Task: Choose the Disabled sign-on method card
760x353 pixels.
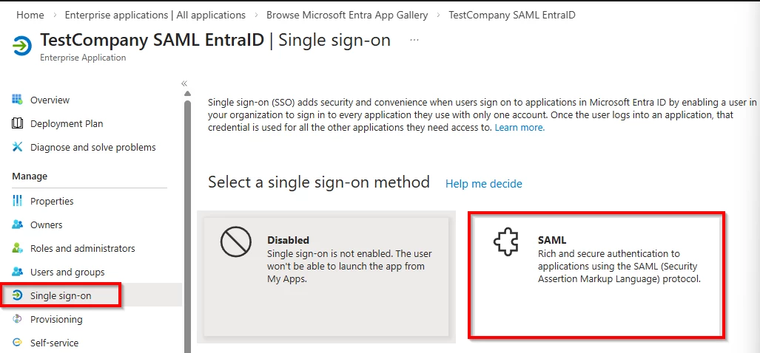Action: [326, 275]
